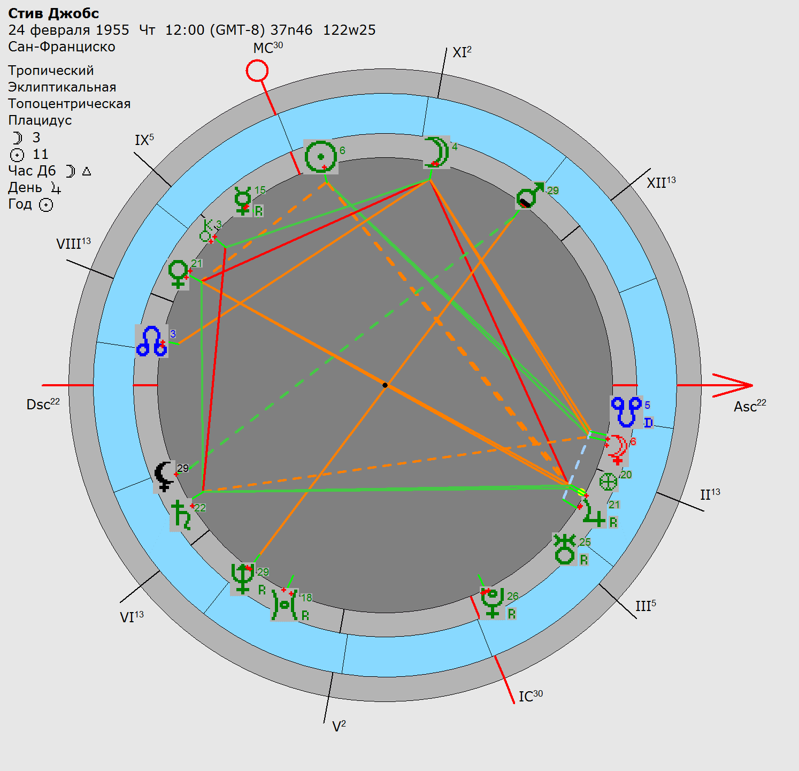
Task: Click the Asc22 label
Action: click(x=750, y=406)
